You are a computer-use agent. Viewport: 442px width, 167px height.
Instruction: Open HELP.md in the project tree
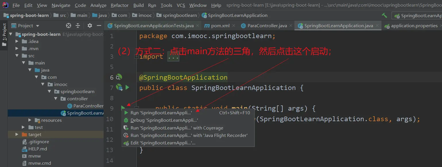pyautogui.click(x=38, y=149)
